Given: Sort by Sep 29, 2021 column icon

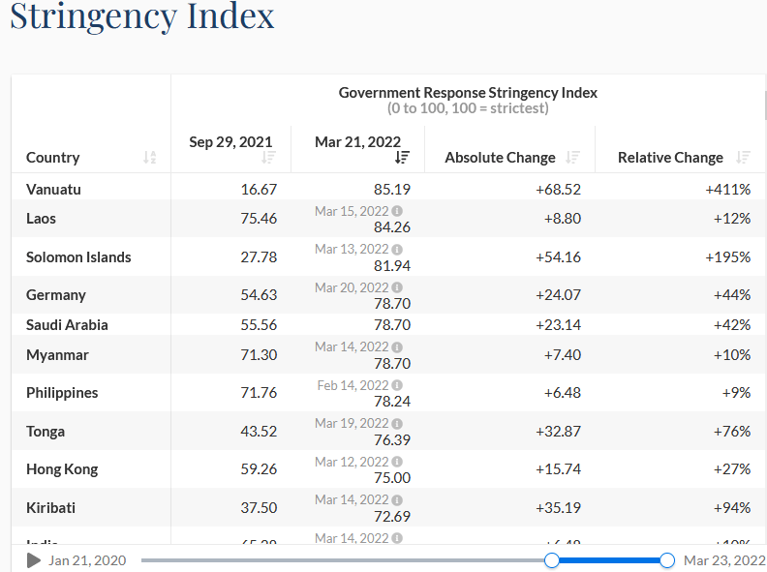Looking at the screenshot, I should (268, 158).
